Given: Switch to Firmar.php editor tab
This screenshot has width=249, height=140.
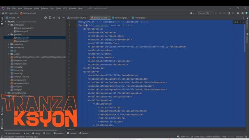Looking at the screenshot, I should pos(140,17).
